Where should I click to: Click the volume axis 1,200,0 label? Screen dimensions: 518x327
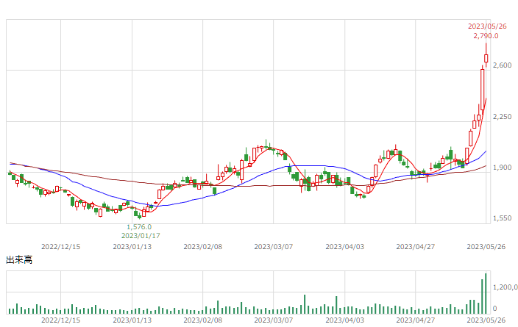[505, 287]
